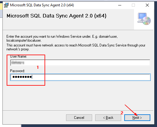
Task: Click the "This account must have network access" text
Action: tap(76, 47)
